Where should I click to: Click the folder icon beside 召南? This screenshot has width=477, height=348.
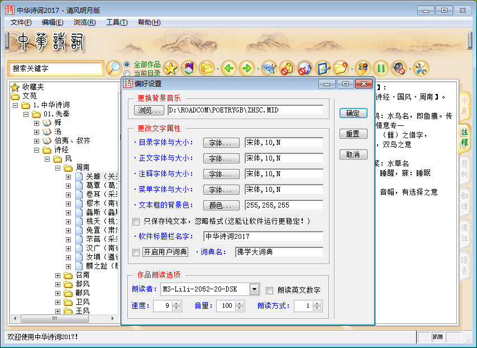[x=68, y=275]
